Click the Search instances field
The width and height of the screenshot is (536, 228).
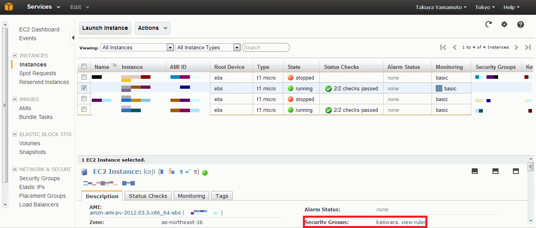(x=266, y=47)
